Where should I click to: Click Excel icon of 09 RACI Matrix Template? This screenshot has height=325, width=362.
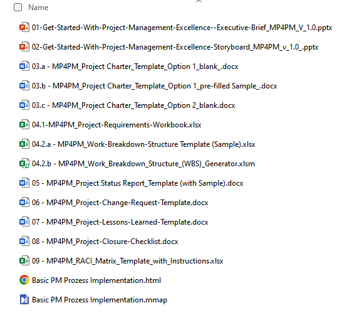point(24,260)
